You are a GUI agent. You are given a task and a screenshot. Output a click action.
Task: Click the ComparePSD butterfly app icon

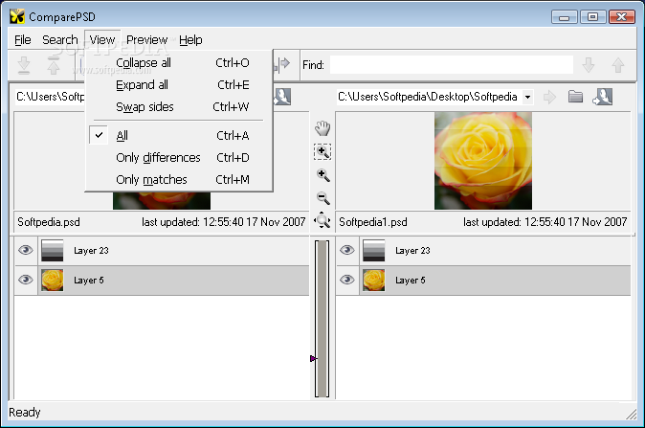17,16
